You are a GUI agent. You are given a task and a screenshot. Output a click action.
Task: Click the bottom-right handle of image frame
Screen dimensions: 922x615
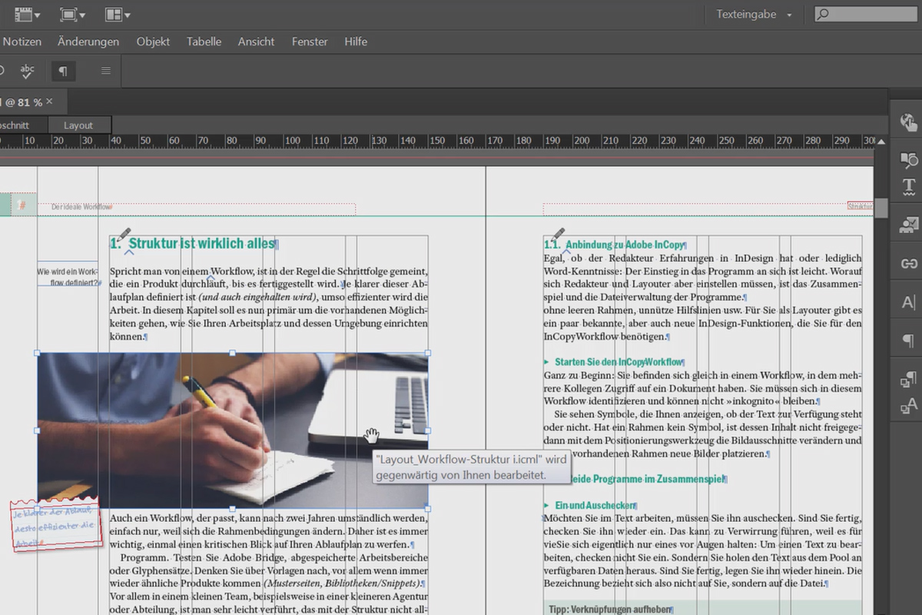428,508
